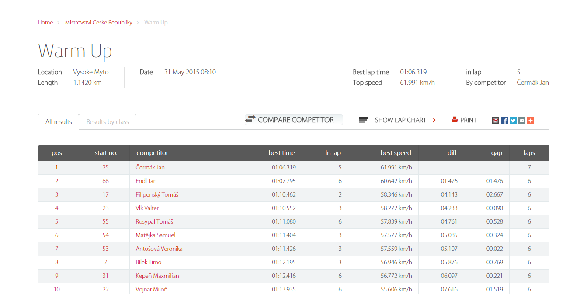
Task: Open Mistrovstvi Ceske Republiky breadcrumb link
Action: click(x=99, y=22)
